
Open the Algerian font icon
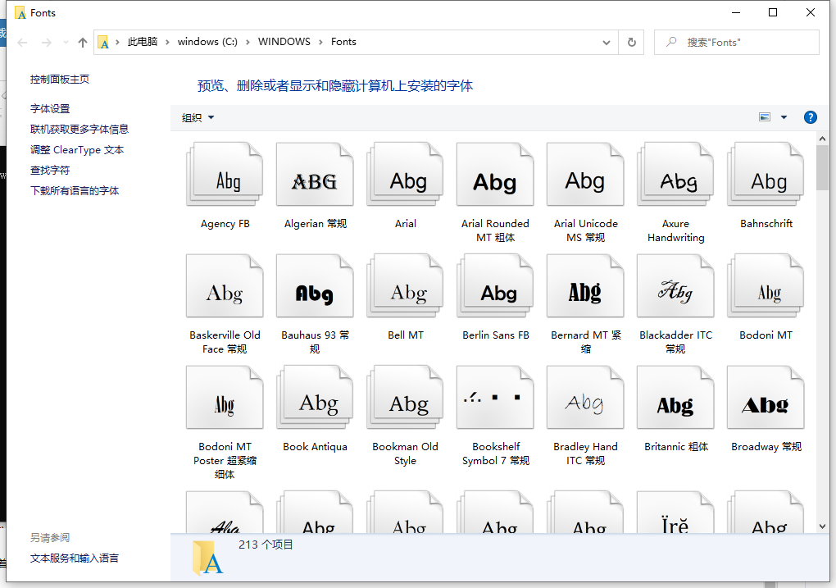pos(315,175)
